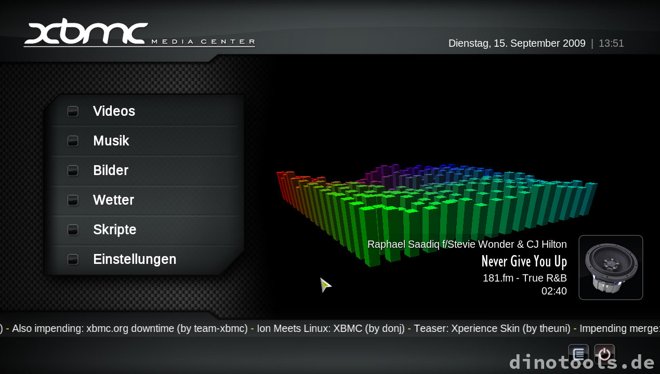This screenshot has width=660, height=374.
Task: Click the XBMC Media Center logo
Action: 139,33
